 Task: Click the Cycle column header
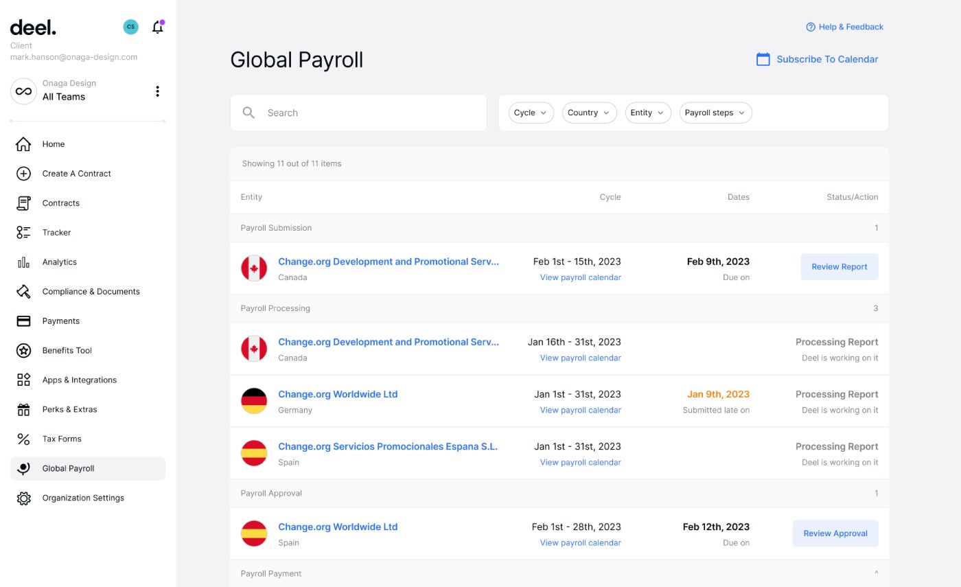610,197
